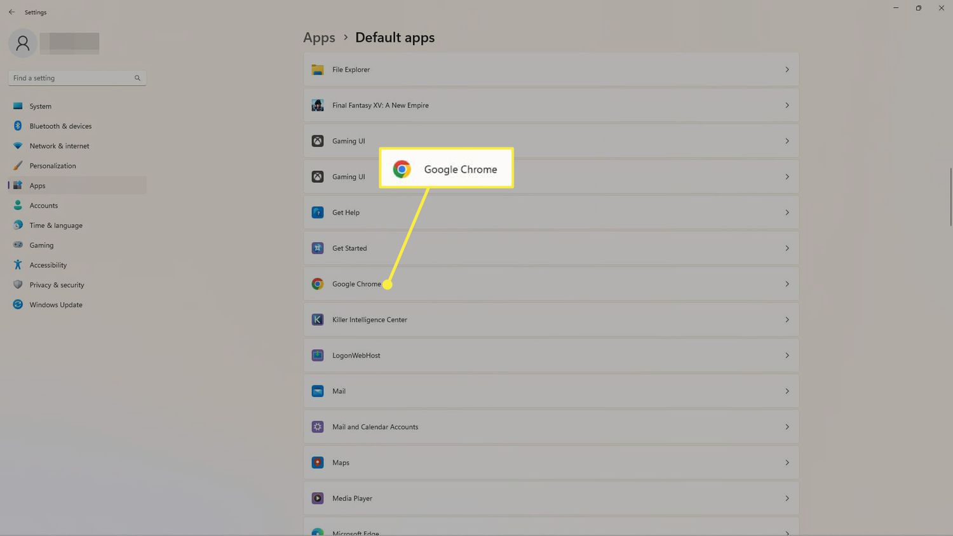Click the Find a setting search box
953x536 pixels.
click(x=70, y=78)
